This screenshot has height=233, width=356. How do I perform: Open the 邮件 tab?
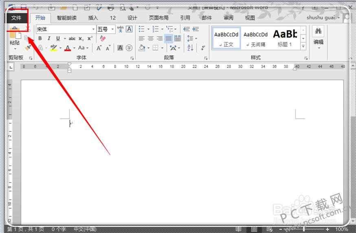pyautogui.click(x=207, y=17)
